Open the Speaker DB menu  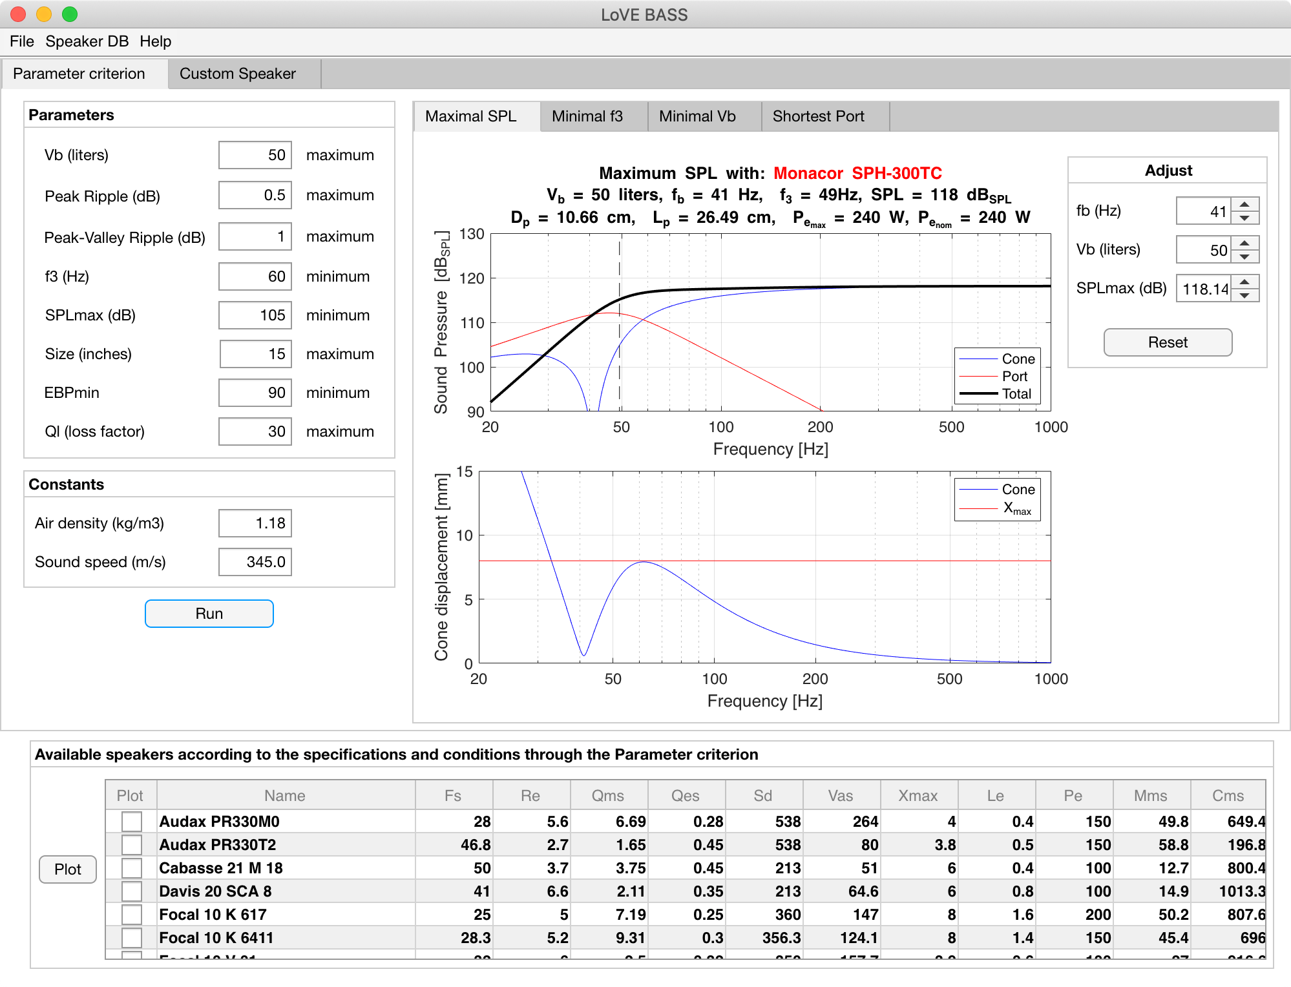coord(87,41)
